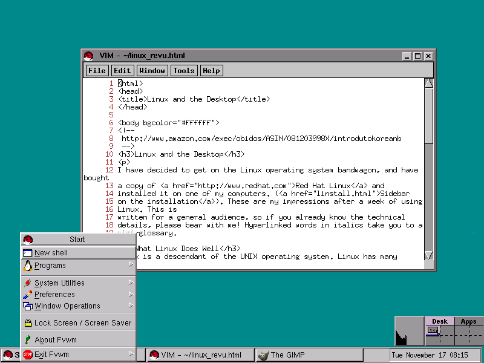Open the Help menu in VIM
The width and height of the screenshot is (484, 363).
click(211, 71)
